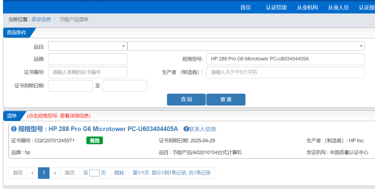This screenshot has height=189, width=375.
Task: Click the exclamation icon before 规格型号
Action: [x=14, y=129]
